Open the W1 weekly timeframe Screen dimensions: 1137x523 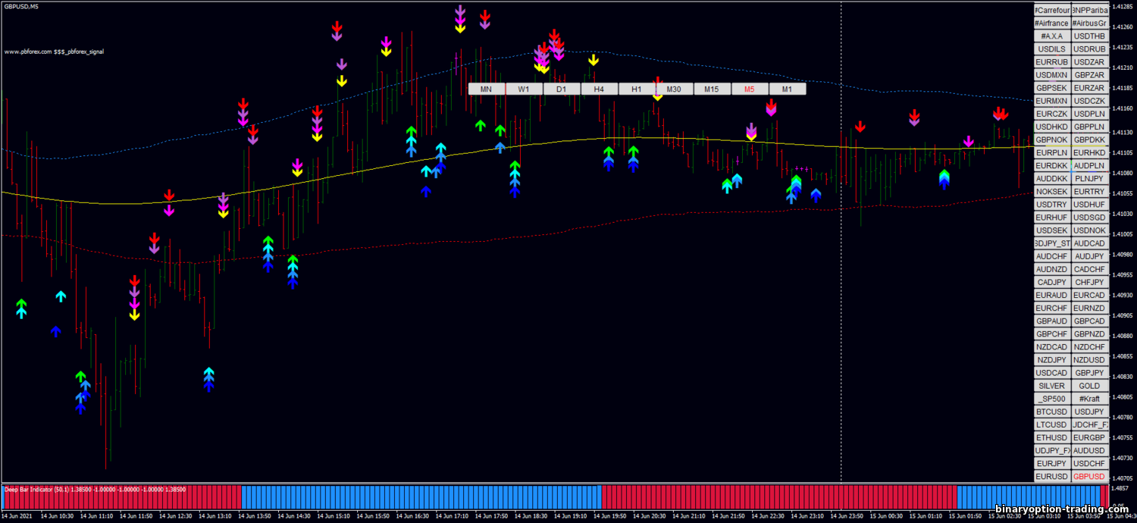point(524,89)
